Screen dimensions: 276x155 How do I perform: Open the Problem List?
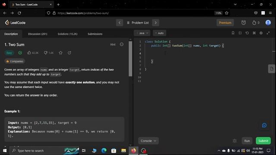pos(138,23)
